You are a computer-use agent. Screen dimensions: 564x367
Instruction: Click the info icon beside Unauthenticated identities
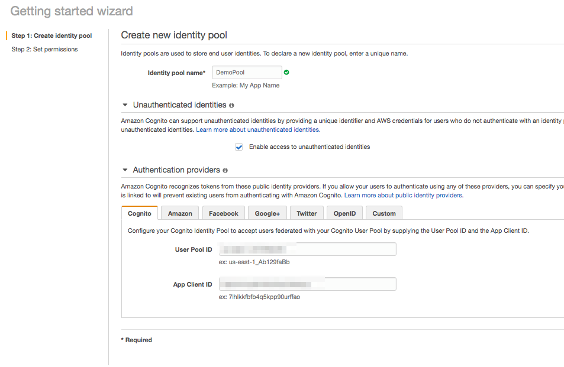pyautogui.click(x=231, y=106)
